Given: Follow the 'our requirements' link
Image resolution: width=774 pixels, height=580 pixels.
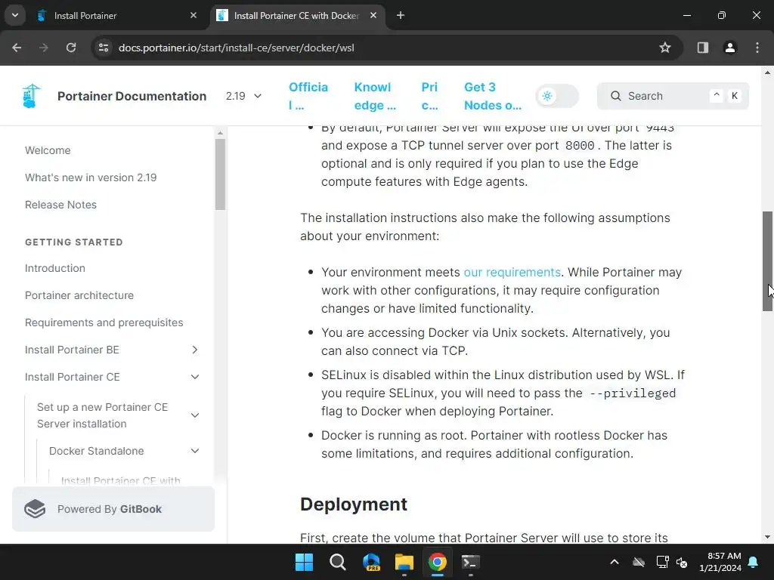Looking at the screenshot, I should [x=512, y=272].
